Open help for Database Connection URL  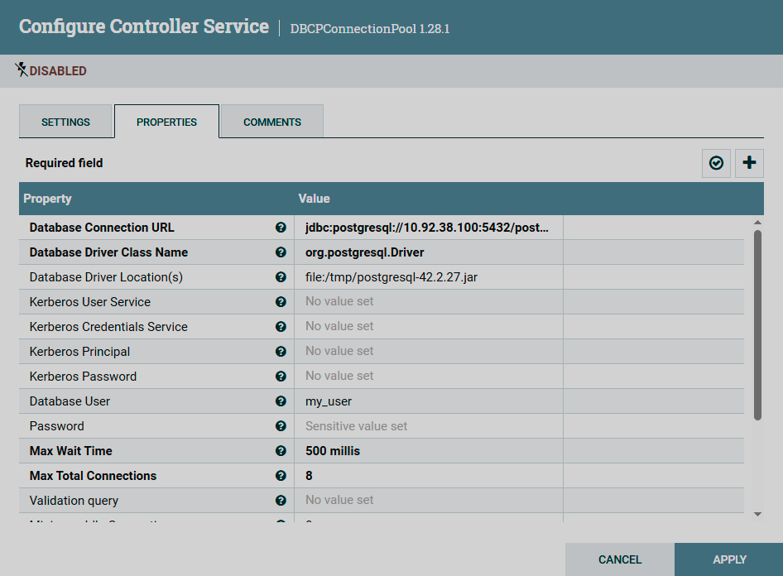click(x=281, y=228)
